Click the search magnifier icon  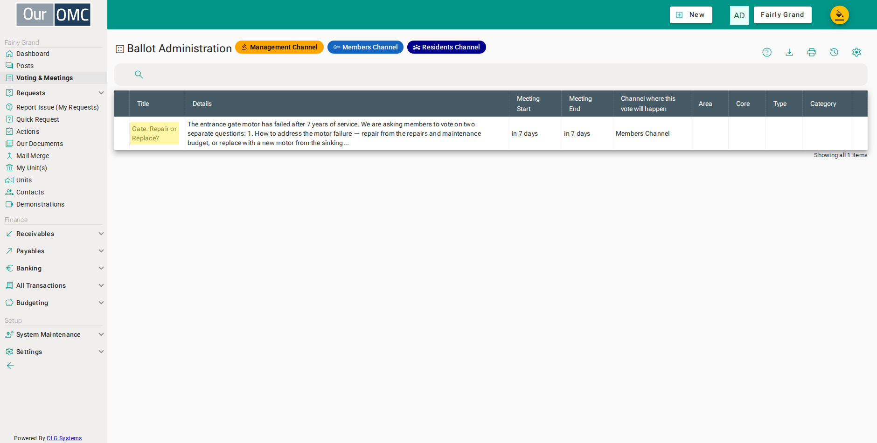139,74
